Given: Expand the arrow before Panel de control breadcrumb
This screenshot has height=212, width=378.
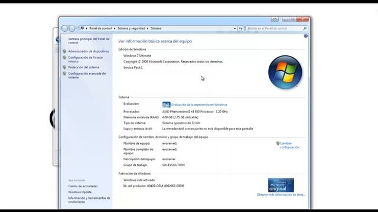Looking at the screenshot, I should [x=86, y=28].
